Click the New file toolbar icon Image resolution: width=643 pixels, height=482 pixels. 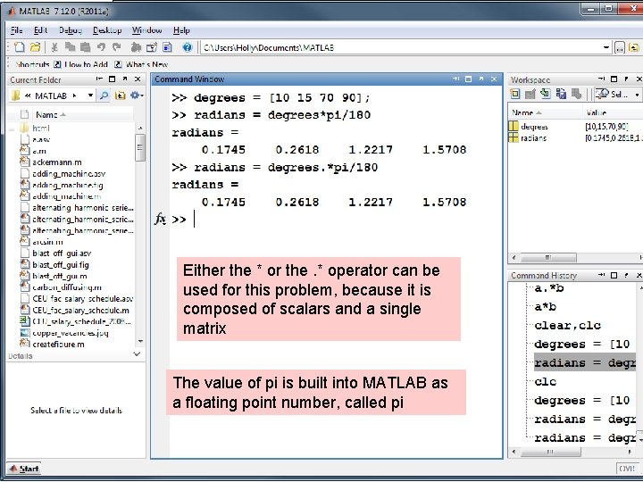point(19,47)
